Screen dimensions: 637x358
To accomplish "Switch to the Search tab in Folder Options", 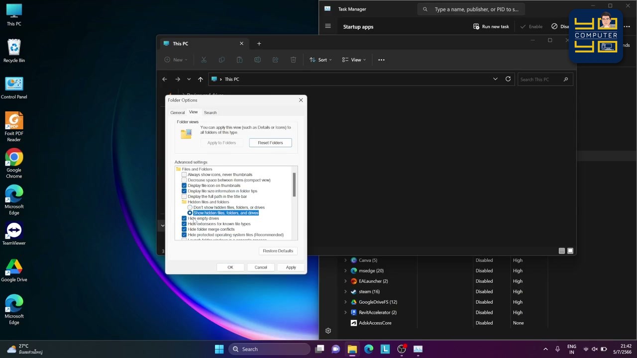I will pos(210,112).
